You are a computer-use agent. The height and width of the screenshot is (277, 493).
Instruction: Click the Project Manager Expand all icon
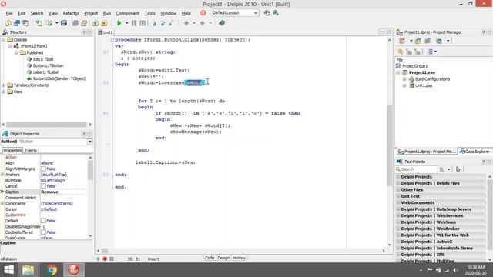409,52
